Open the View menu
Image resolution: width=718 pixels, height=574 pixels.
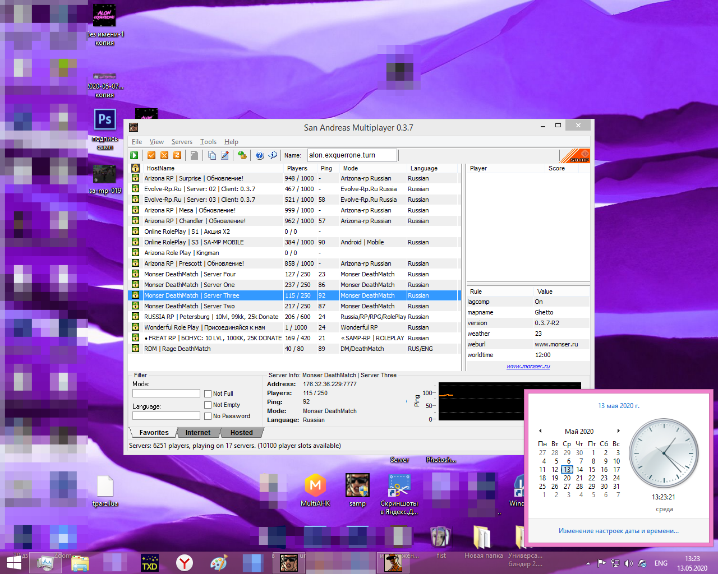(x=157, y=142)
